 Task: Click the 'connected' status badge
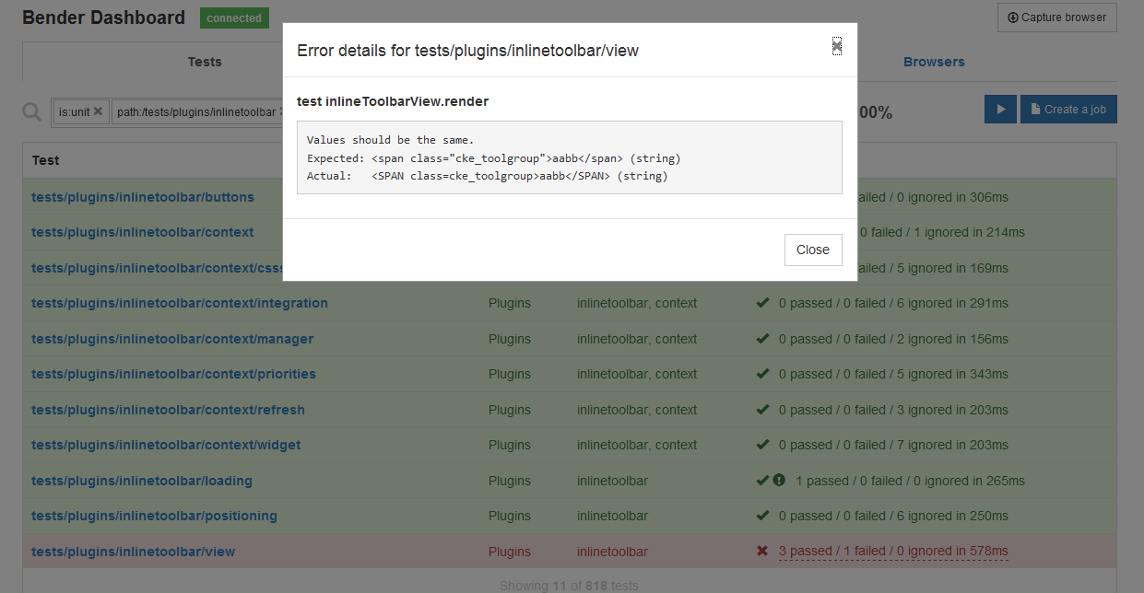click(234, 17)
